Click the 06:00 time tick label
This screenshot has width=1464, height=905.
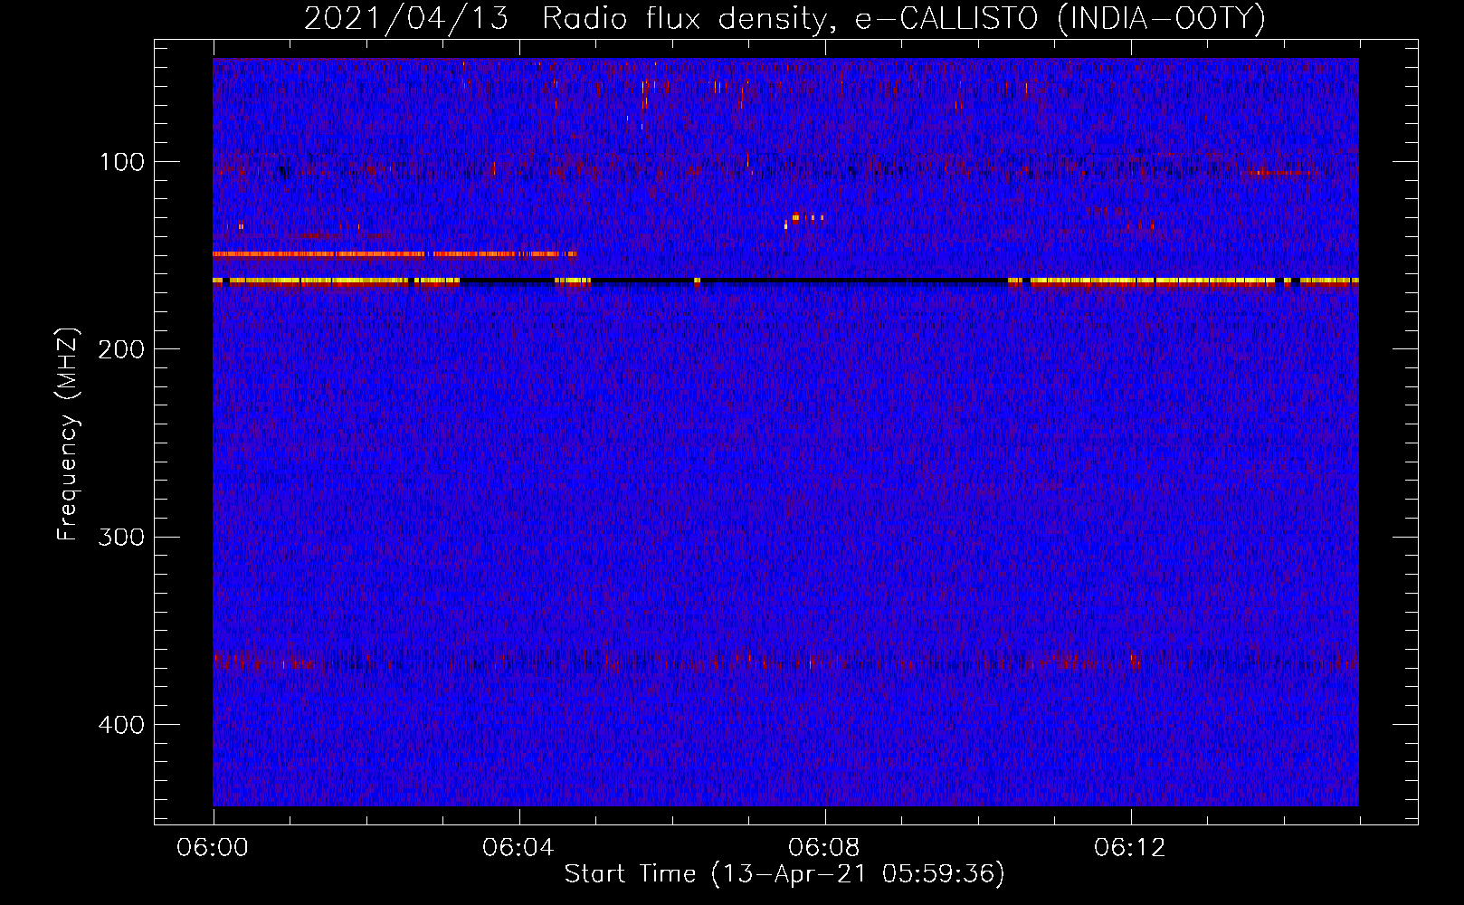pyautogui.click(x=214, y=848)
